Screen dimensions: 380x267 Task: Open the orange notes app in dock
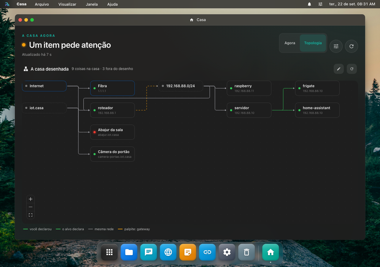pos(188,252)
